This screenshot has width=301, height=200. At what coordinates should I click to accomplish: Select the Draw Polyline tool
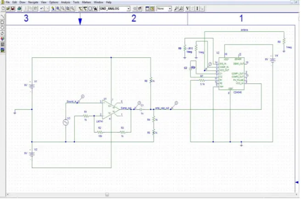pos(2,33)
